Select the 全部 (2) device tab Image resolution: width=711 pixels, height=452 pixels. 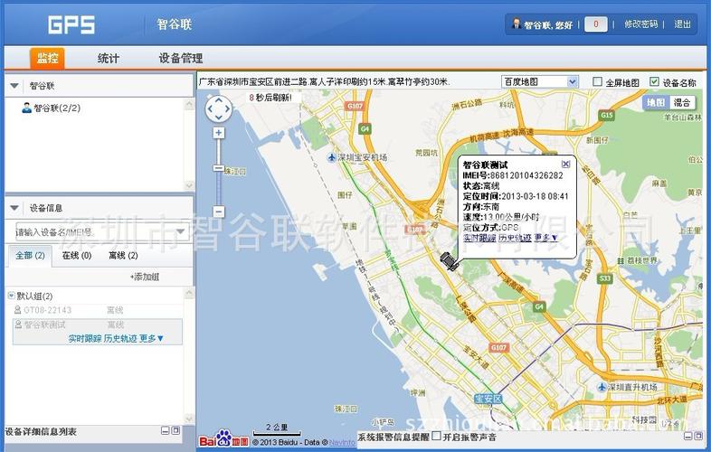pos(30,255)
